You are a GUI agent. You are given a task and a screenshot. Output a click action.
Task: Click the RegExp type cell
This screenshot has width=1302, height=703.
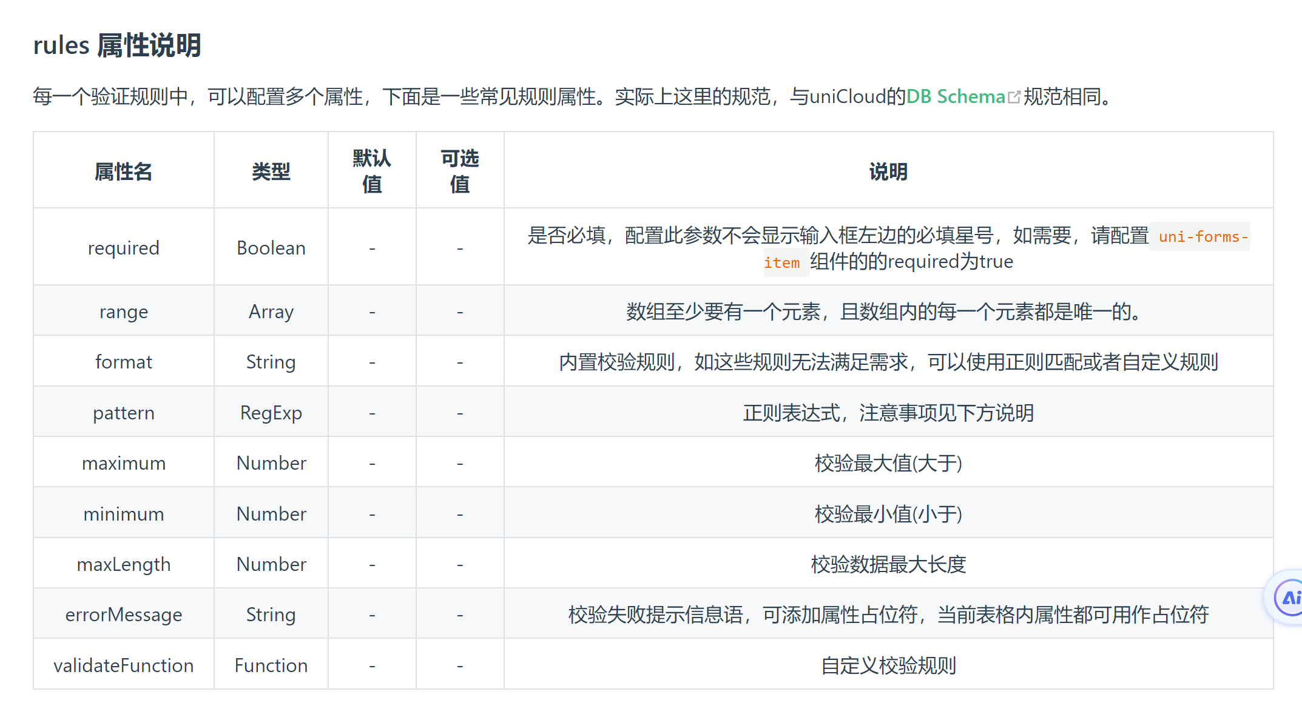(x=271, y=413)
